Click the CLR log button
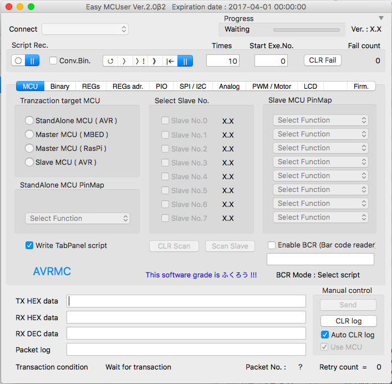 (x=349, y=321)
